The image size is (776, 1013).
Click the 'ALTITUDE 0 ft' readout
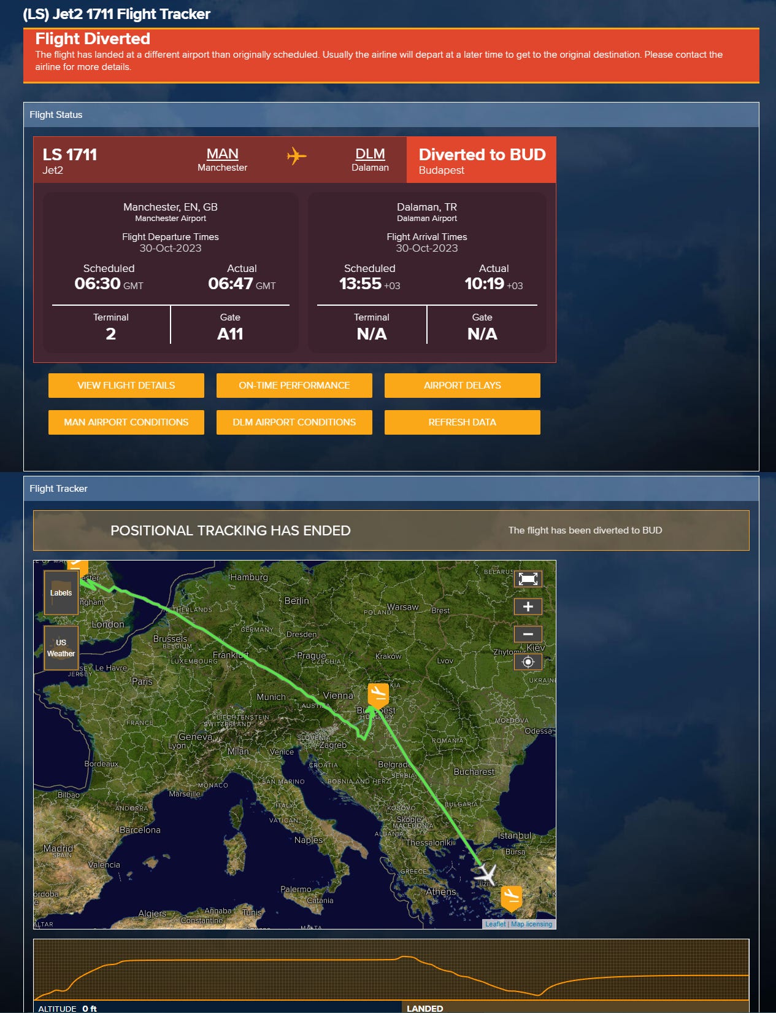[x=67, y=1009]
